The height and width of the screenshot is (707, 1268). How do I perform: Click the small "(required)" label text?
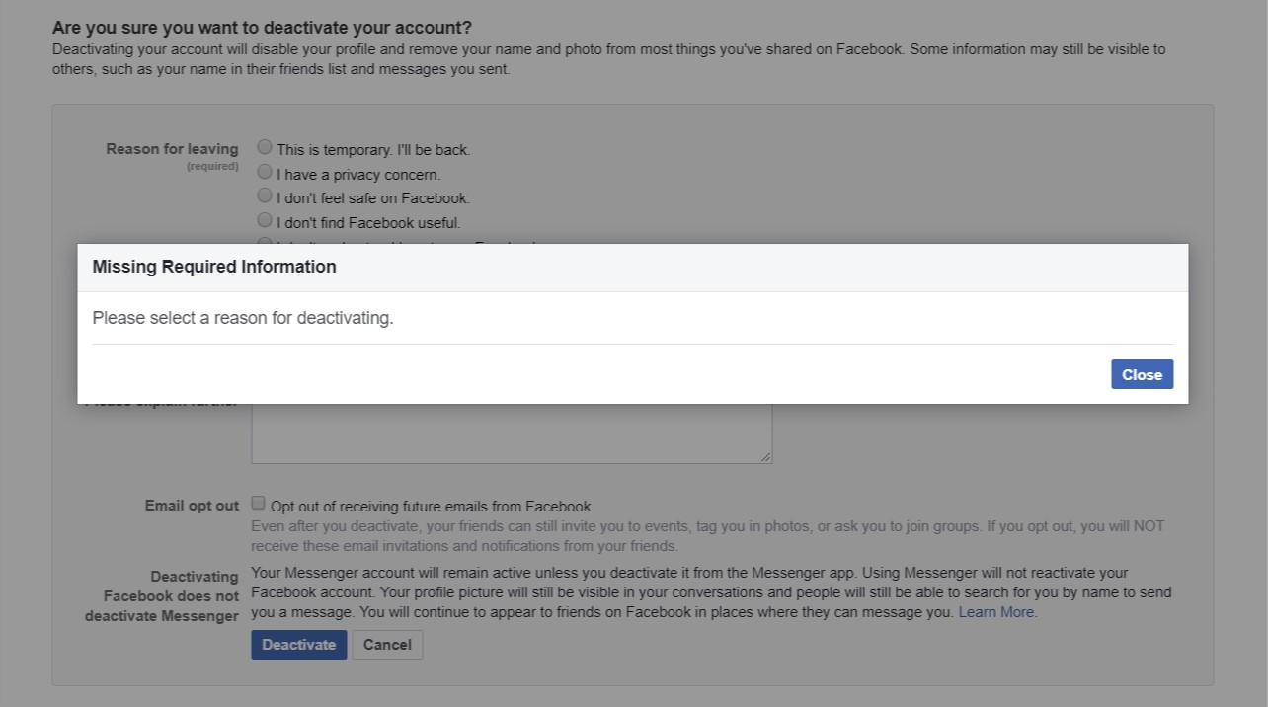[x=212, y=165]
